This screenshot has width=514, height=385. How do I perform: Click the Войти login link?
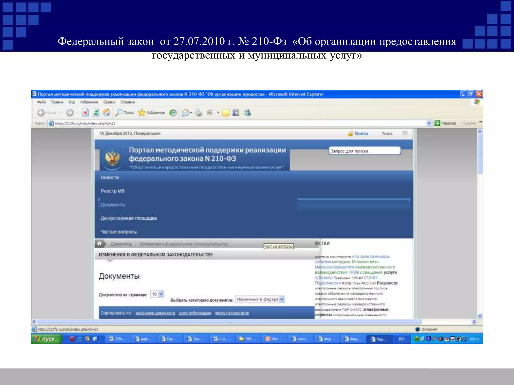pyautogui.click(x=361, y=134)
